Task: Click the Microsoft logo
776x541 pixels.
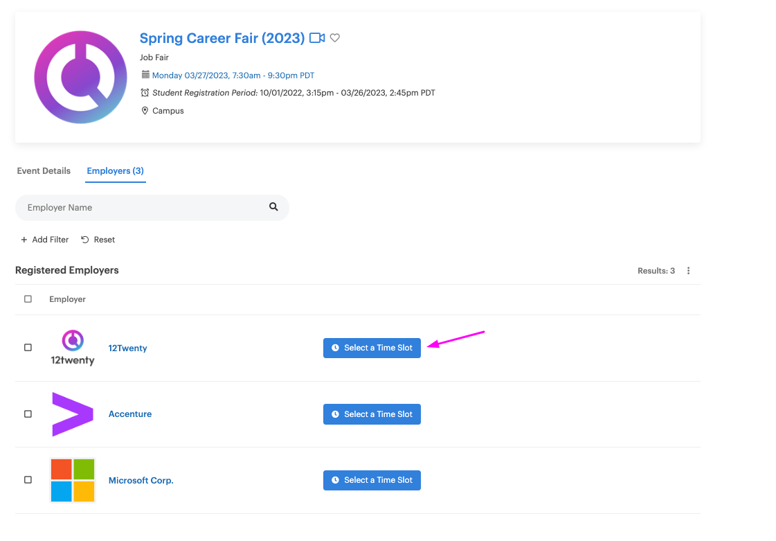Action: [73, 480]
